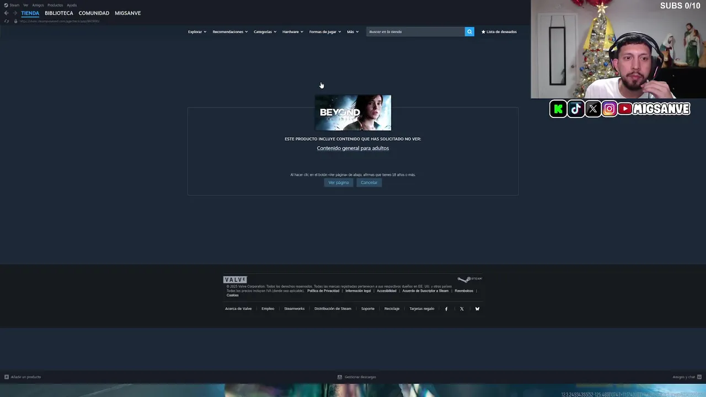Open the Empleo footer link
Screen dimensions: 706x397
click(268, 309)
